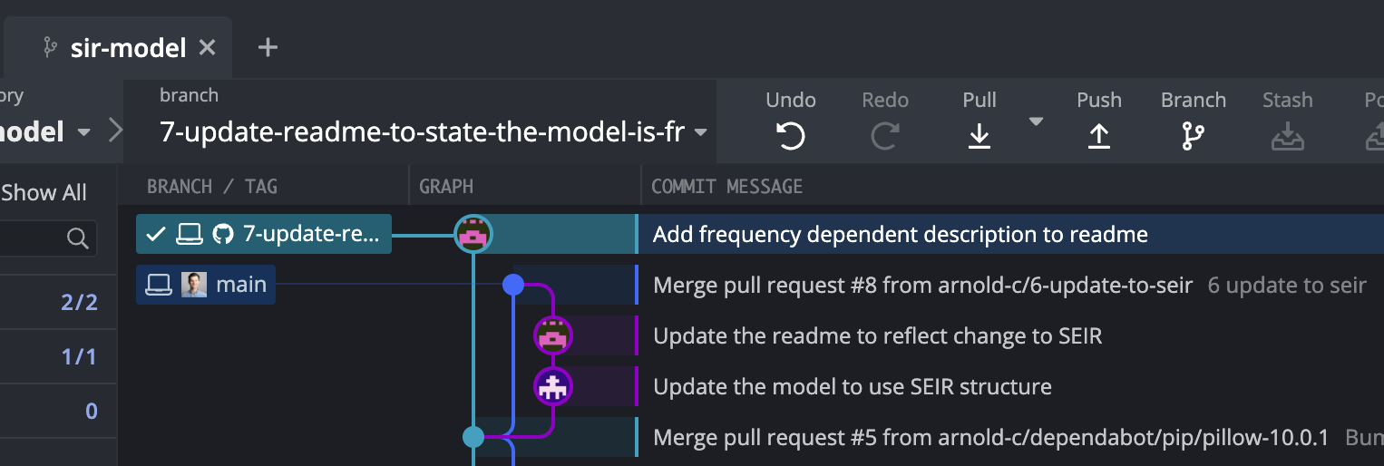Open a new tab with plus icon
This screenshot has width=1384, height=466.
(268, 47)
